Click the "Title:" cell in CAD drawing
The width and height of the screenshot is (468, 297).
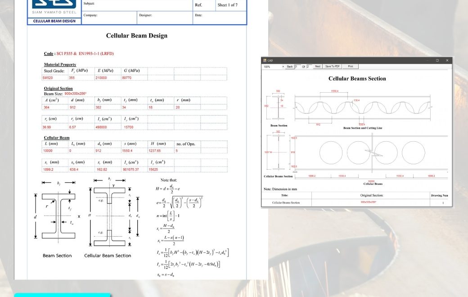(284, 195)
